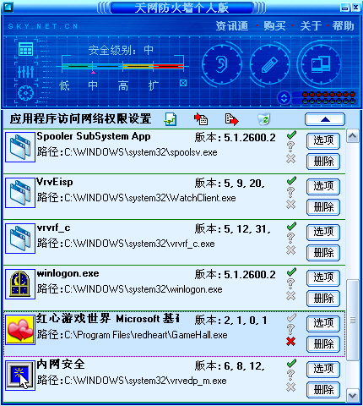Click the 应用程序访问网络权限设置 heading
This screenshot has width=363, height=406.
point(81,119)
